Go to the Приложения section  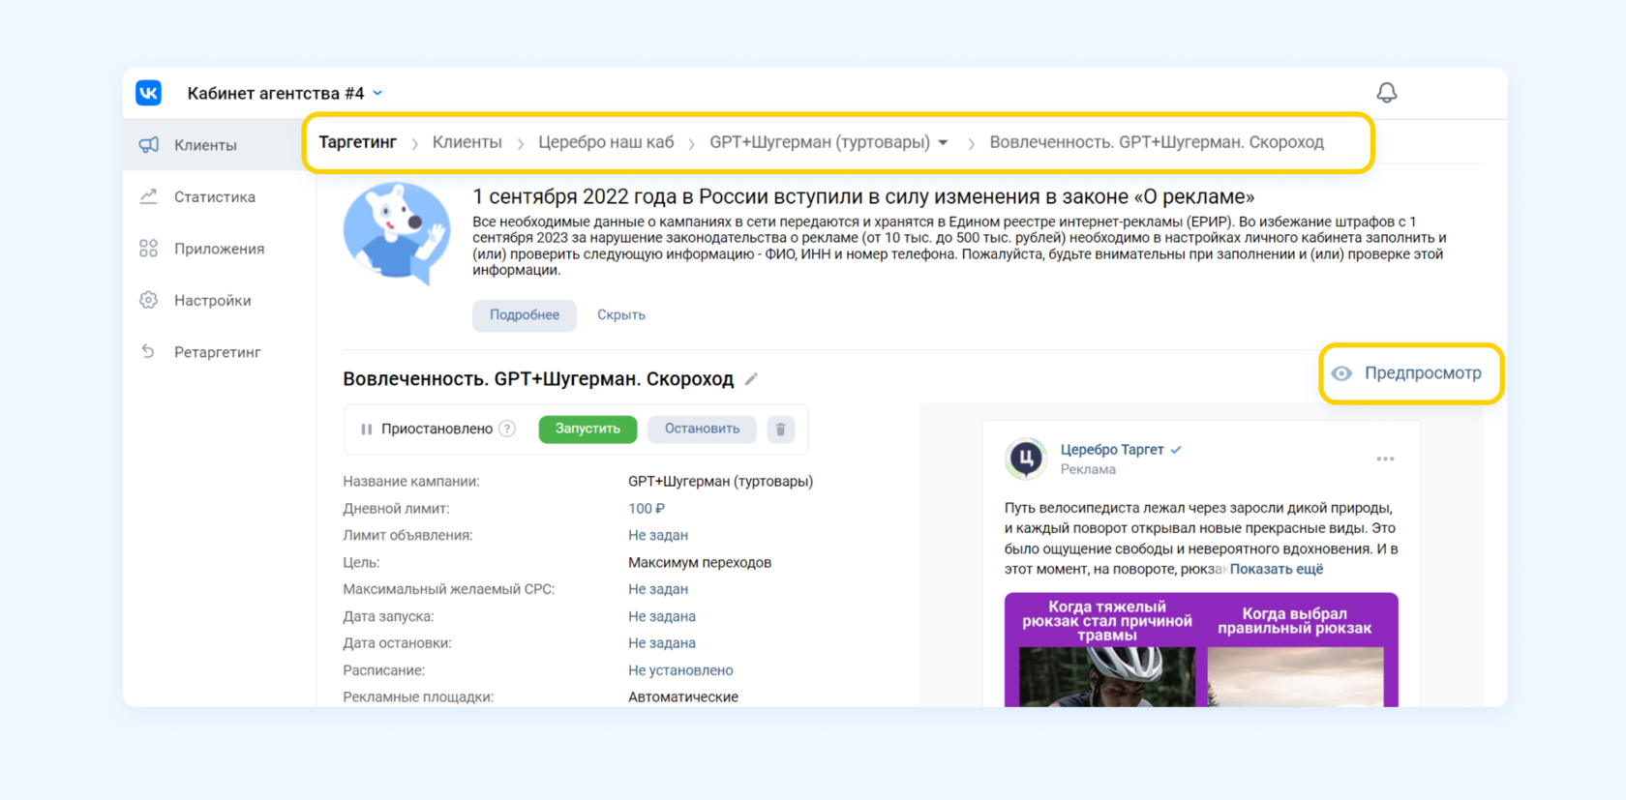point(220,249)
